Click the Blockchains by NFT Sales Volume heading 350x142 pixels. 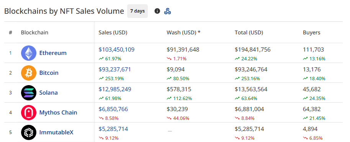point(64,11)
